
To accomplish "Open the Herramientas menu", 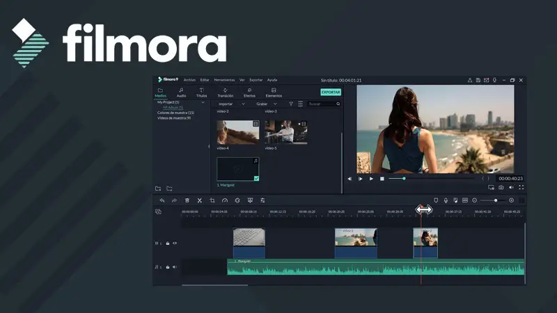I will 224,80.
